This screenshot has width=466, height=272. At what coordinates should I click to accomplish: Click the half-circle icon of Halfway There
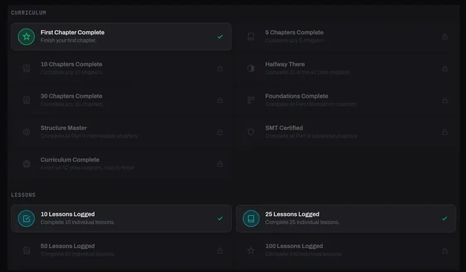pos(251,68)
